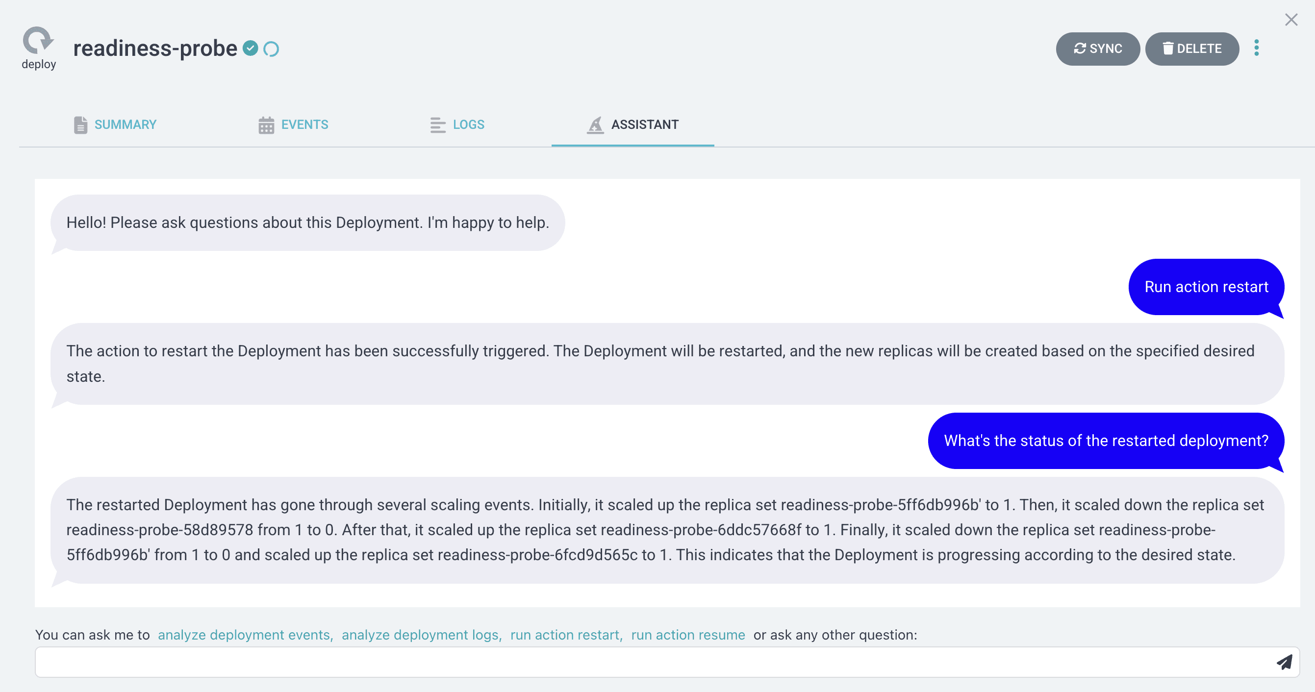The width and height of the screenshot is (1315, 692).
Task: Click the SYNC button
Action: (1097, 49)
